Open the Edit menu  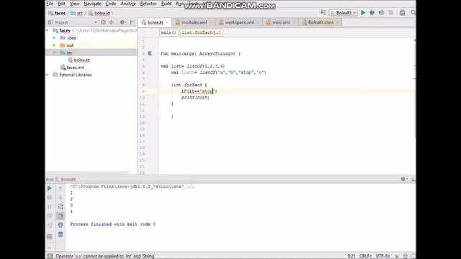[x=61, y=4]
